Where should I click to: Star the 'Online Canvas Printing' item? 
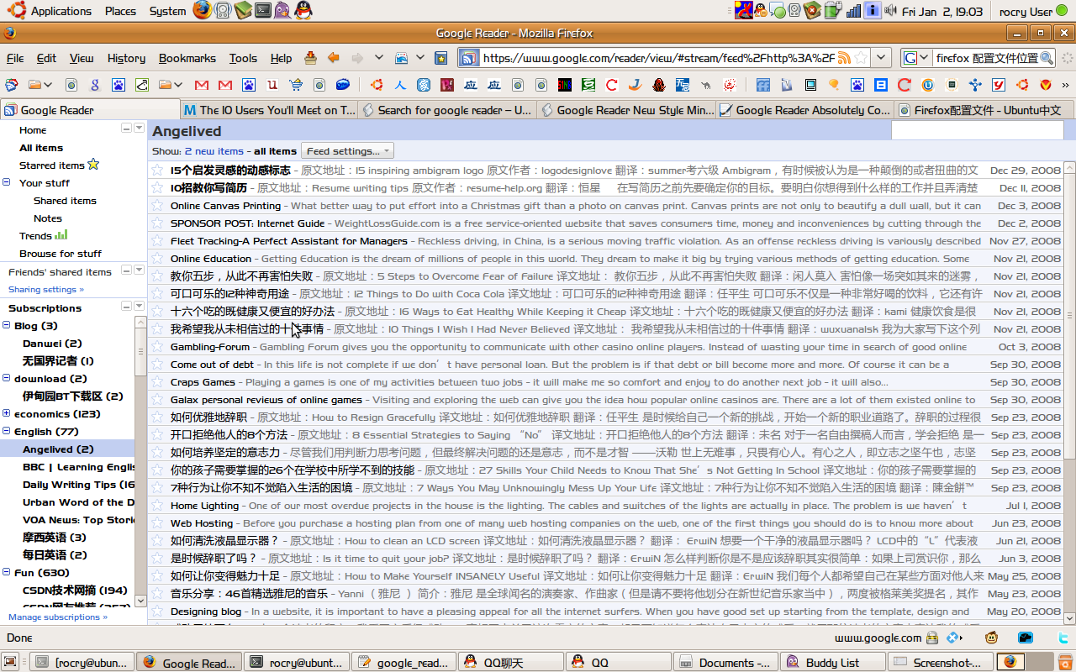click(157, 206)
